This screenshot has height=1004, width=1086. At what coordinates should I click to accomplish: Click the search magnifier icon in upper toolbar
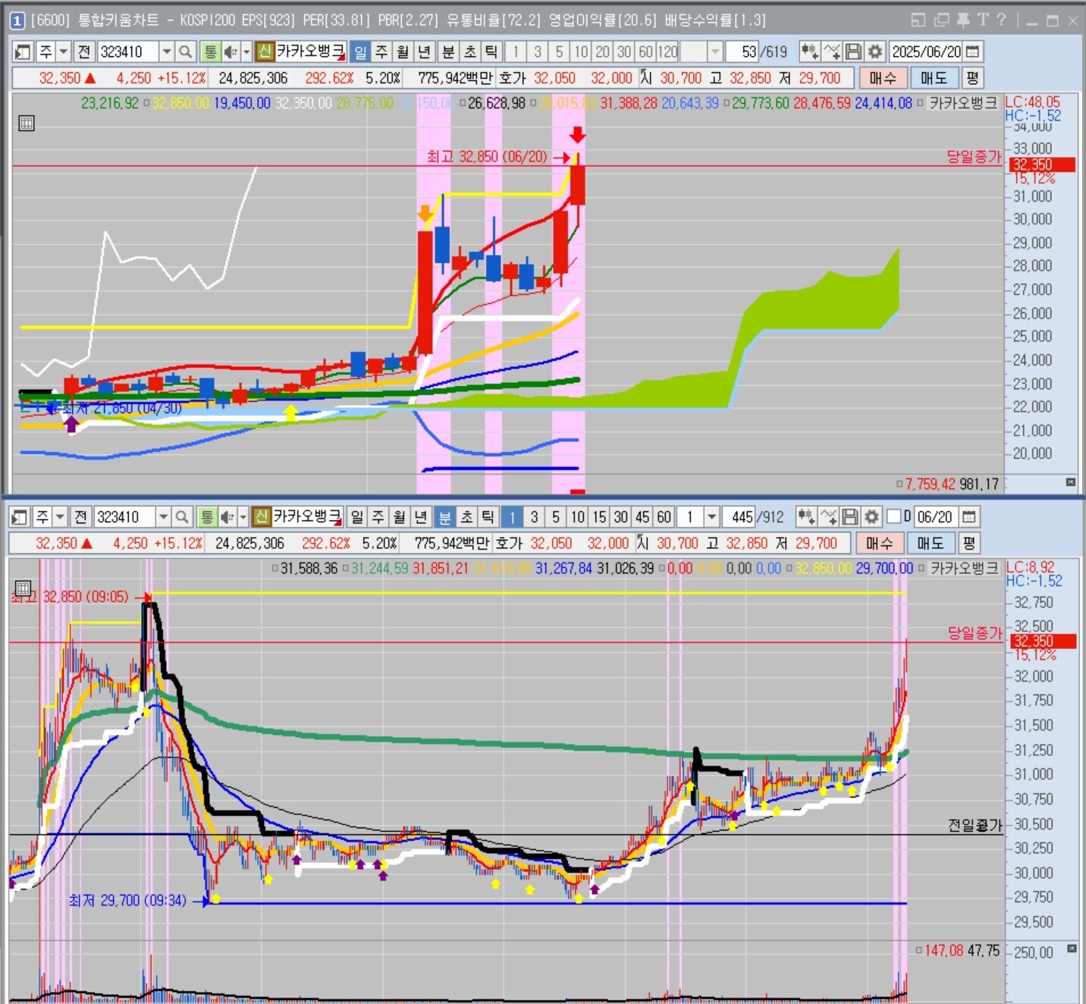[185, 52]
